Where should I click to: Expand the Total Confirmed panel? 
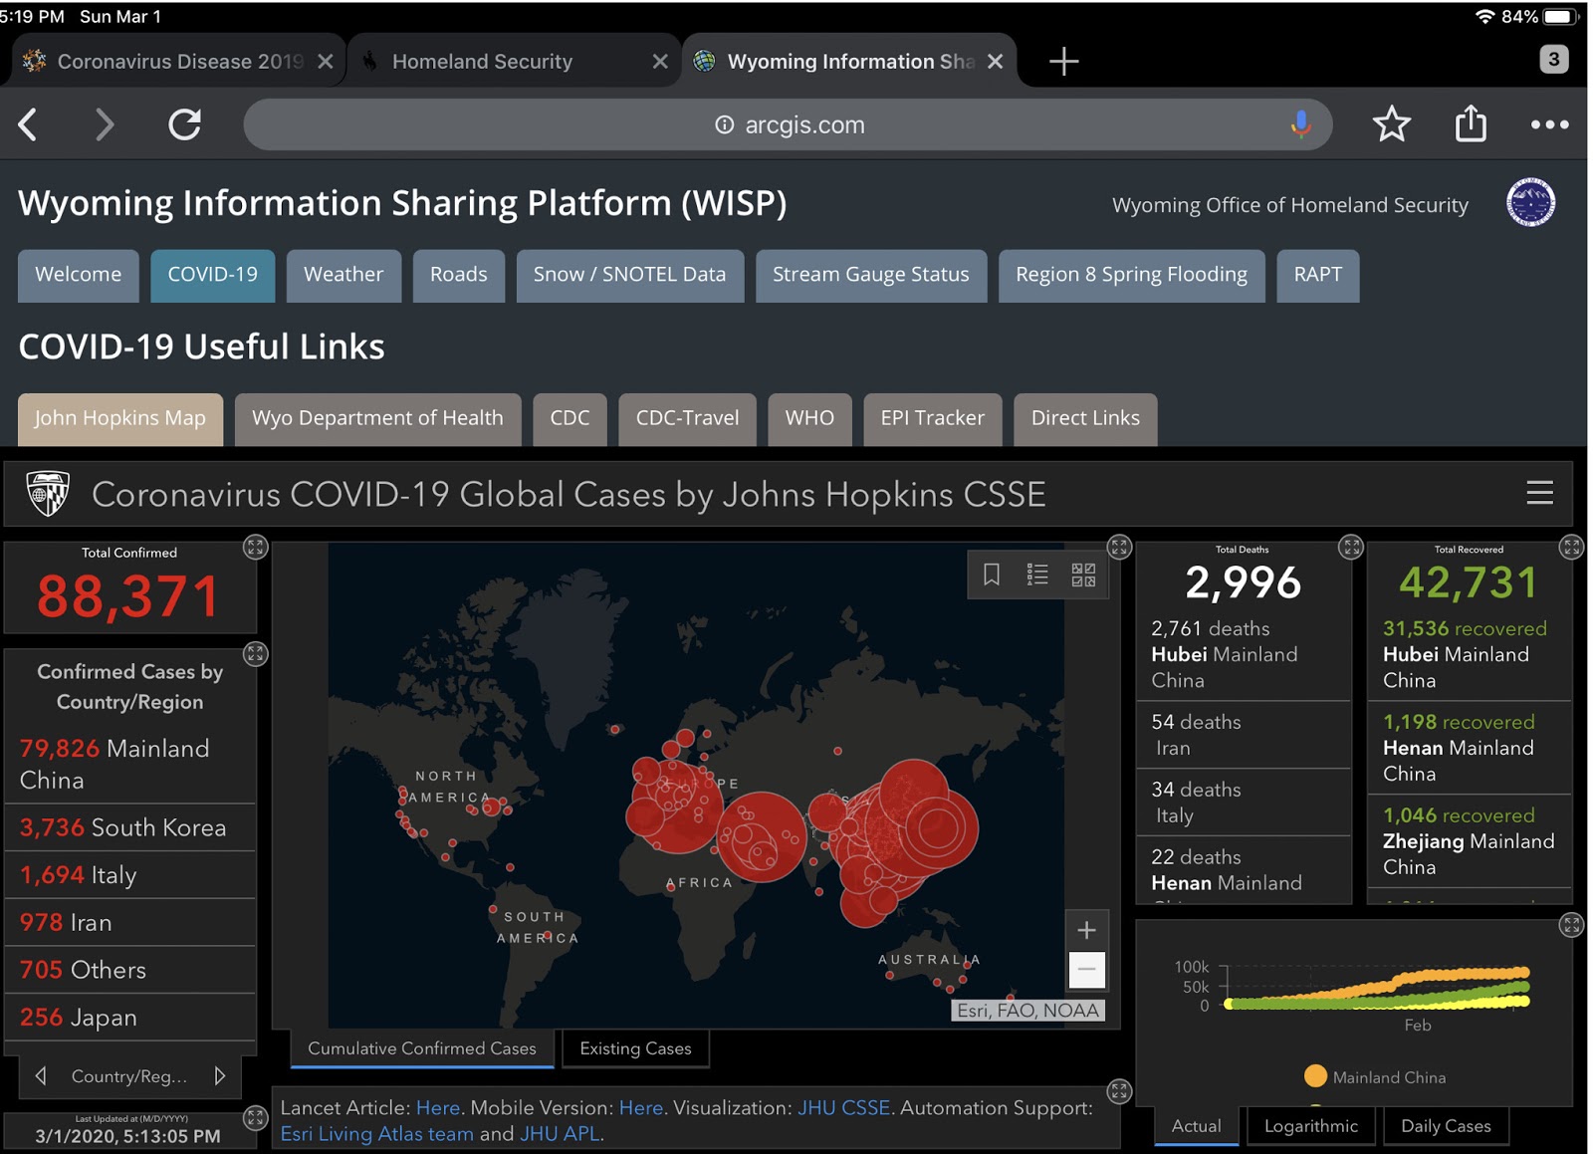256,547
